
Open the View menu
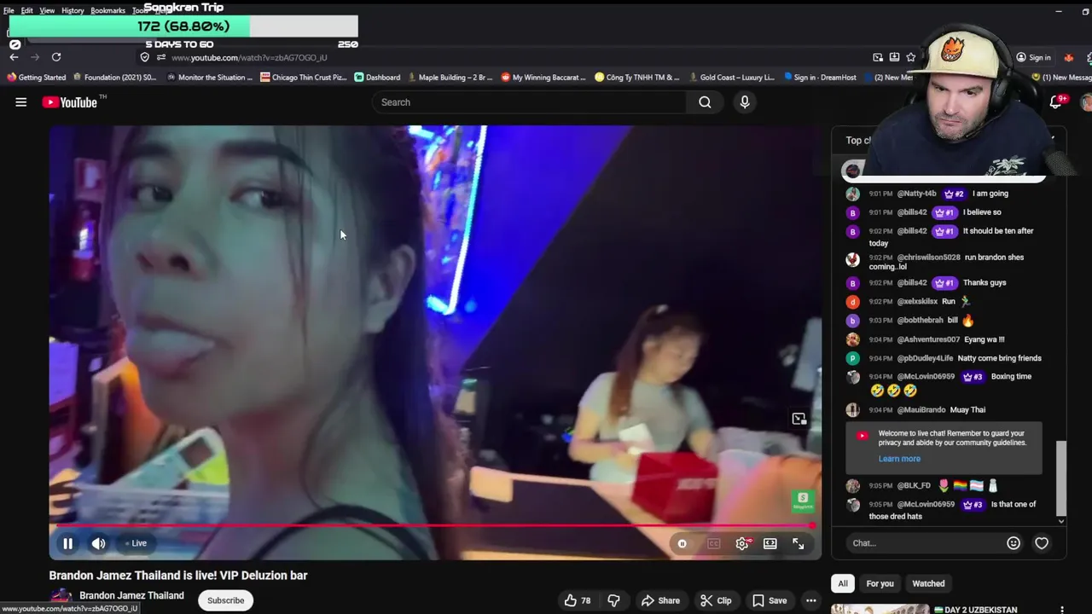tap(47, 10)
